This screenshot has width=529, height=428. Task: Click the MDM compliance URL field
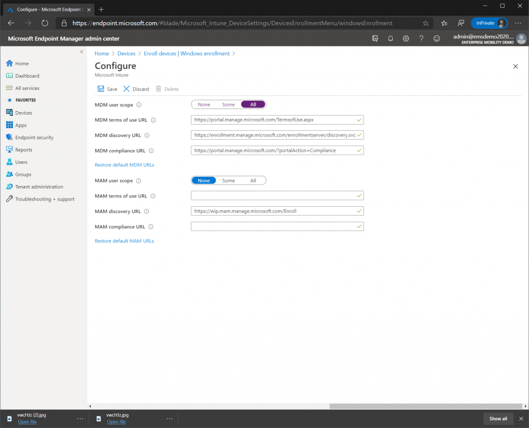[277, 150]
